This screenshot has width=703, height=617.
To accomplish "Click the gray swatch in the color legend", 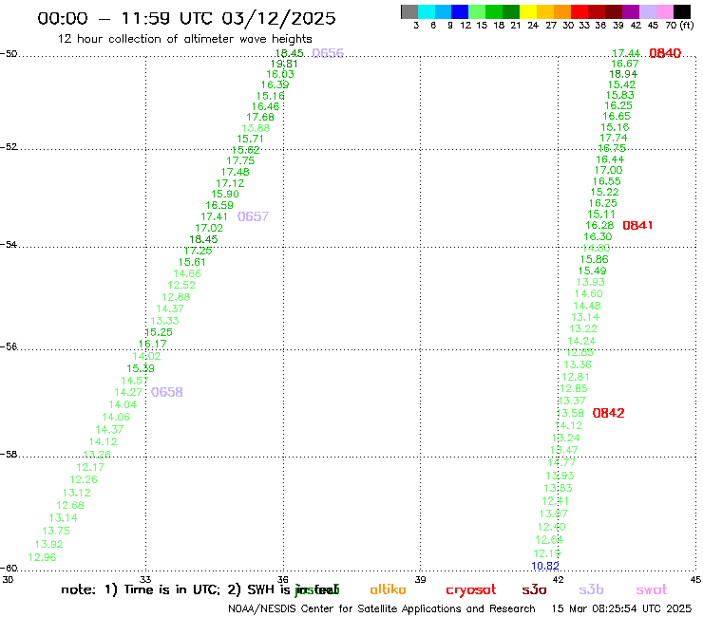I will [409, 11].
